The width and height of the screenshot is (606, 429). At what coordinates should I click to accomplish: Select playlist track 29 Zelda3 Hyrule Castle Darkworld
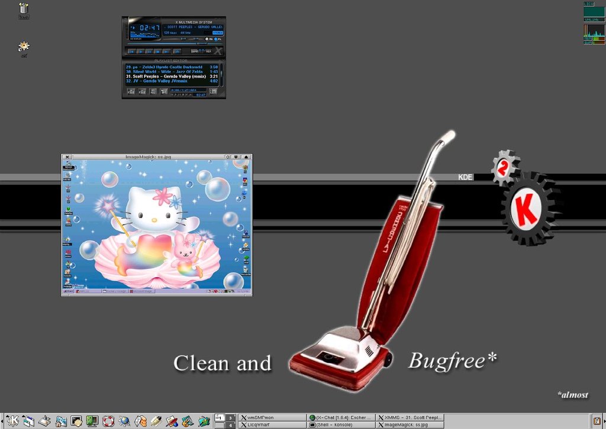(x=172, y=67)
